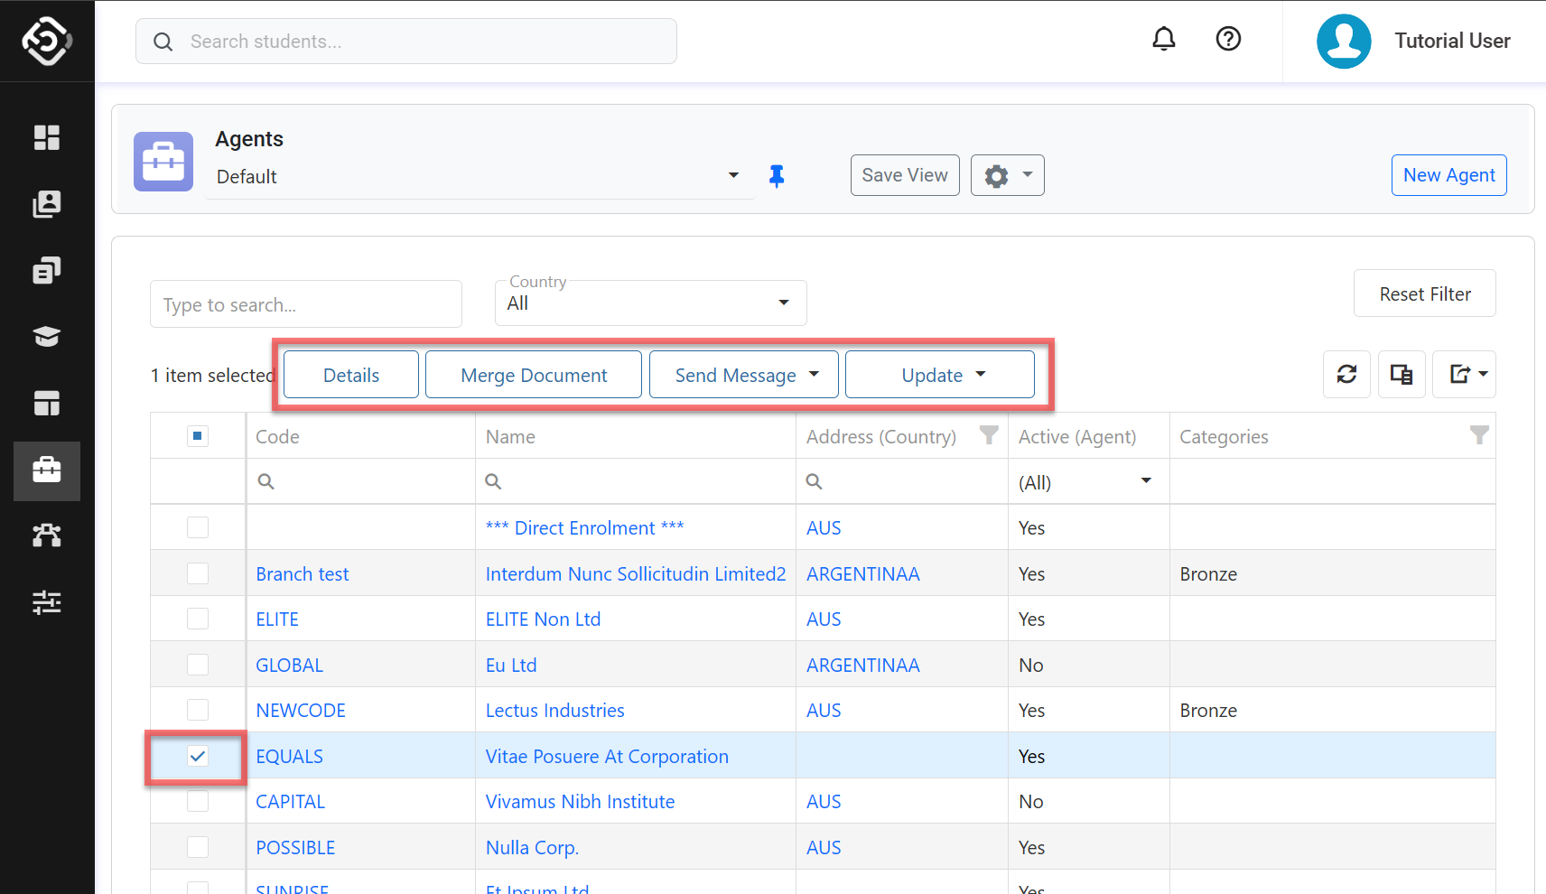Open Vitae Posuere At Corporation link
1546x894 pixels.
pos(607,757)
